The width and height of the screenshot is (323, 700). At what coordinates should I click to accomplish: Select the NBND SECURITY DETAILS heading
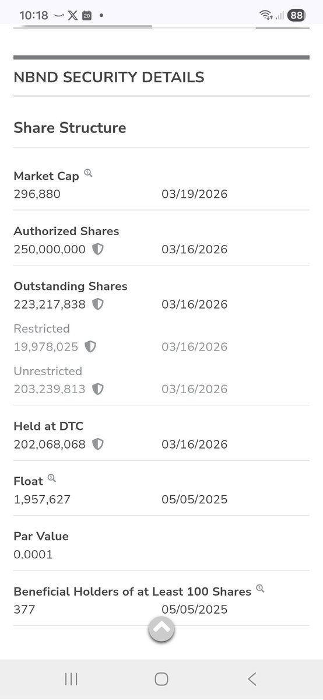pyautogui.click(x=109, y=77)
